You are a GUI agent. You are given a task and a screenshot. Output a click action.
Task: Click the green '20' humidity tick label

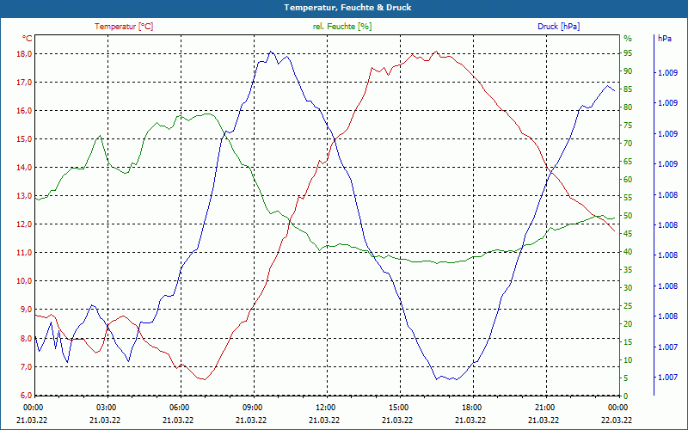628,324
